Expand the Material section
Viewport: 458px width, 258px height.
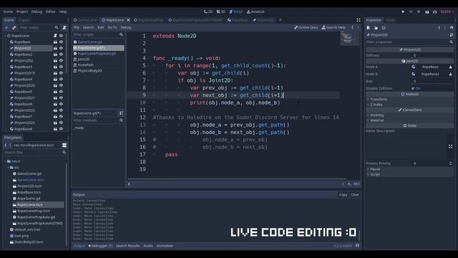[x=368, y=120]
